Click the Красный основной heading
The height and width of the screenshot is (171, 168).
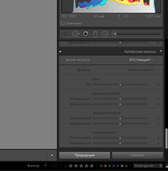106,94
